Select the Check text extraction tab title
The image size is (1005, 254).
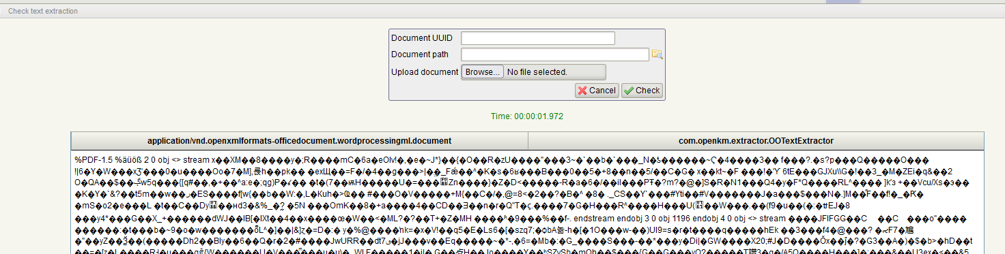pos(42,11)
